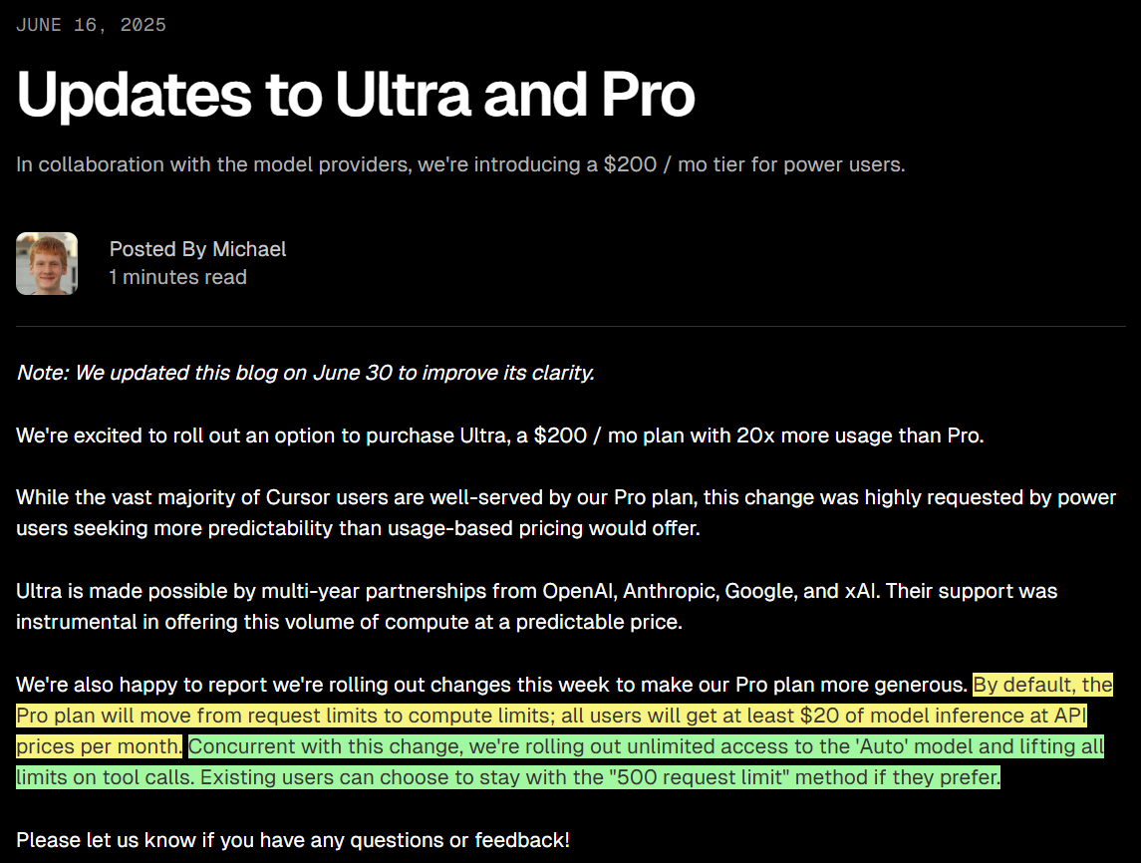Viewport: 1141px width, 863px height.
Task: Click the yellow highlighted 'By default, the' text
Action: (x=1042, y=685)
